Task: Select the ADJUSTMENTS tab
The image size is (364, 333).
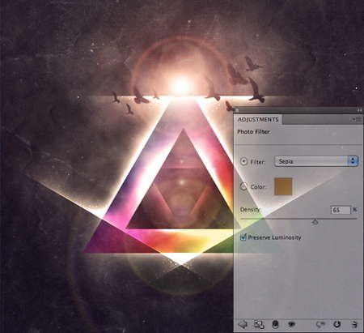Action: (258, 119)
